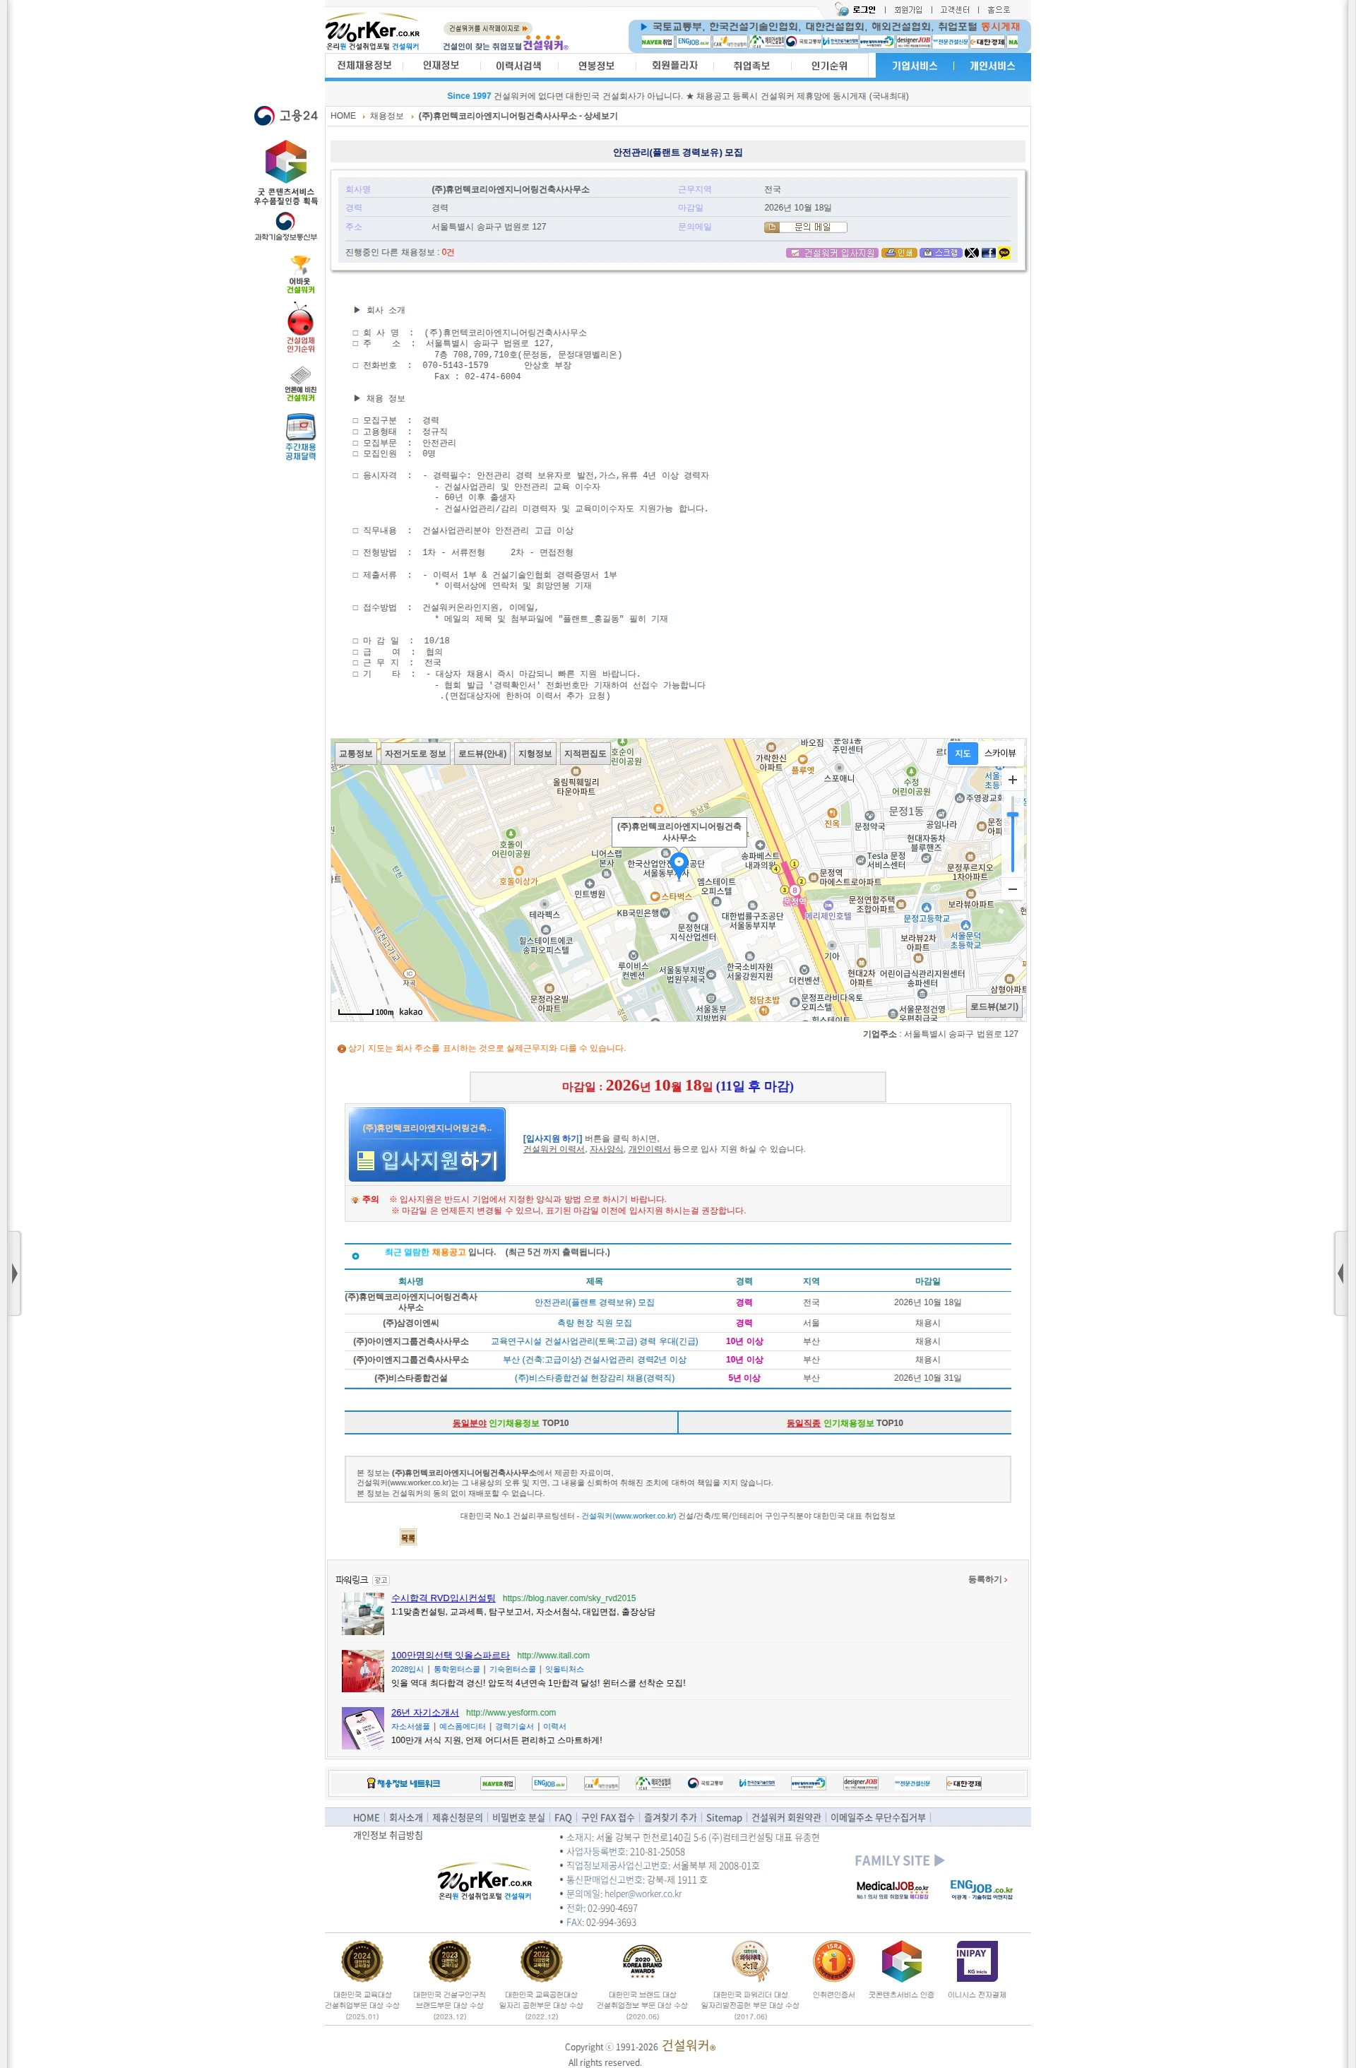Open 연봉정보 menu

coord(596,66)
